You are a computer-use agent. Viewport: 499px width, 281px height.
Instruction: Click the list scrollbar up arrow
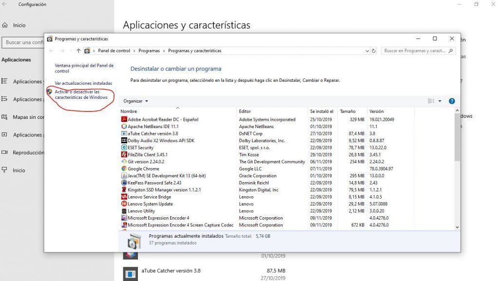(x=457, y=110)
